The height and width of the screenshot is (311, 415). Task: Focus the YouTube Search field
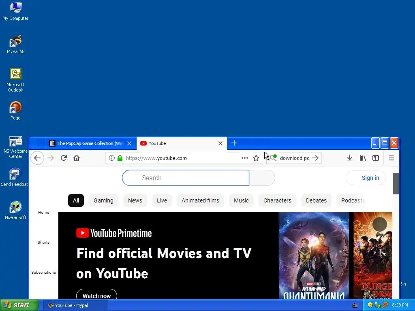point(186,178)
